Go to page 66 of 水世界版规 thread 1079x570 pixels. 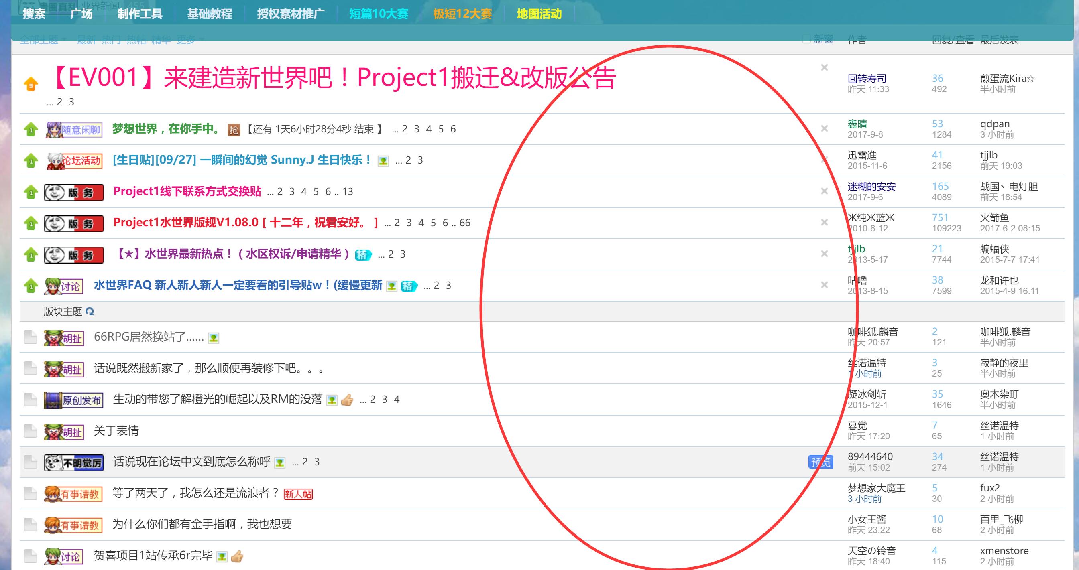[465, 223]
